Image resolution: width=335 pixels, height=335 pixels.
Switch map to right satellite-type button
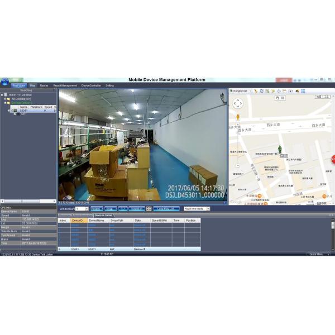(x=326, y=97)
